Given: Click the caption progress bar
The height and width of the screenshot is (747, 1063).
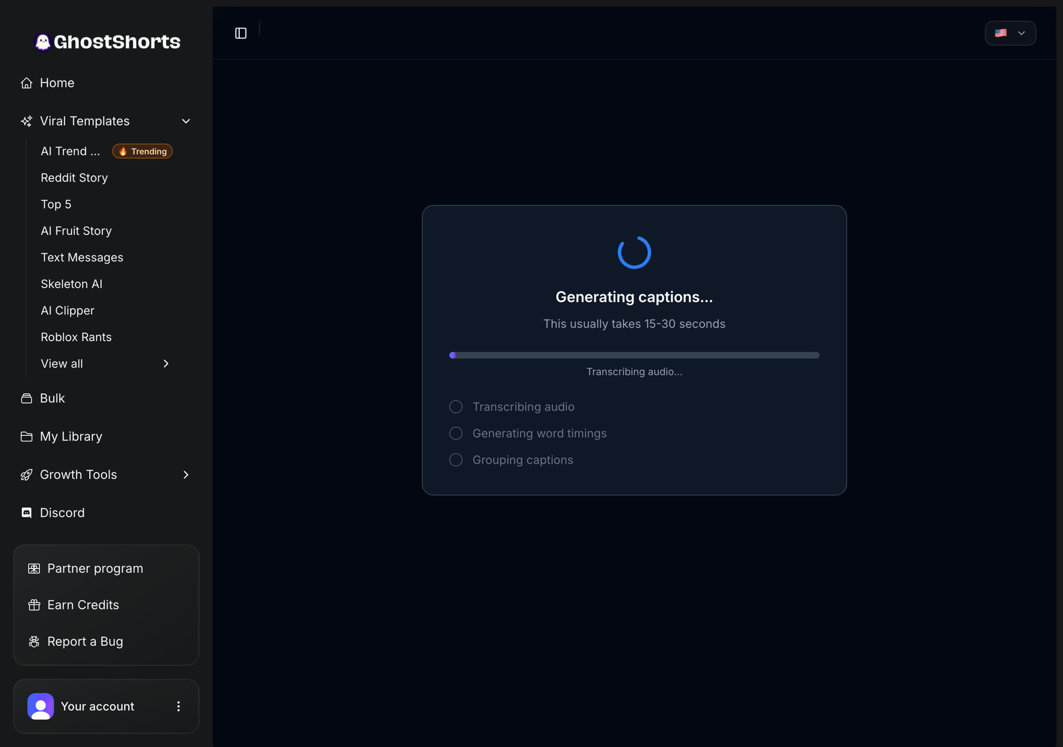Looking at the screenshot, I should point(634,355).
